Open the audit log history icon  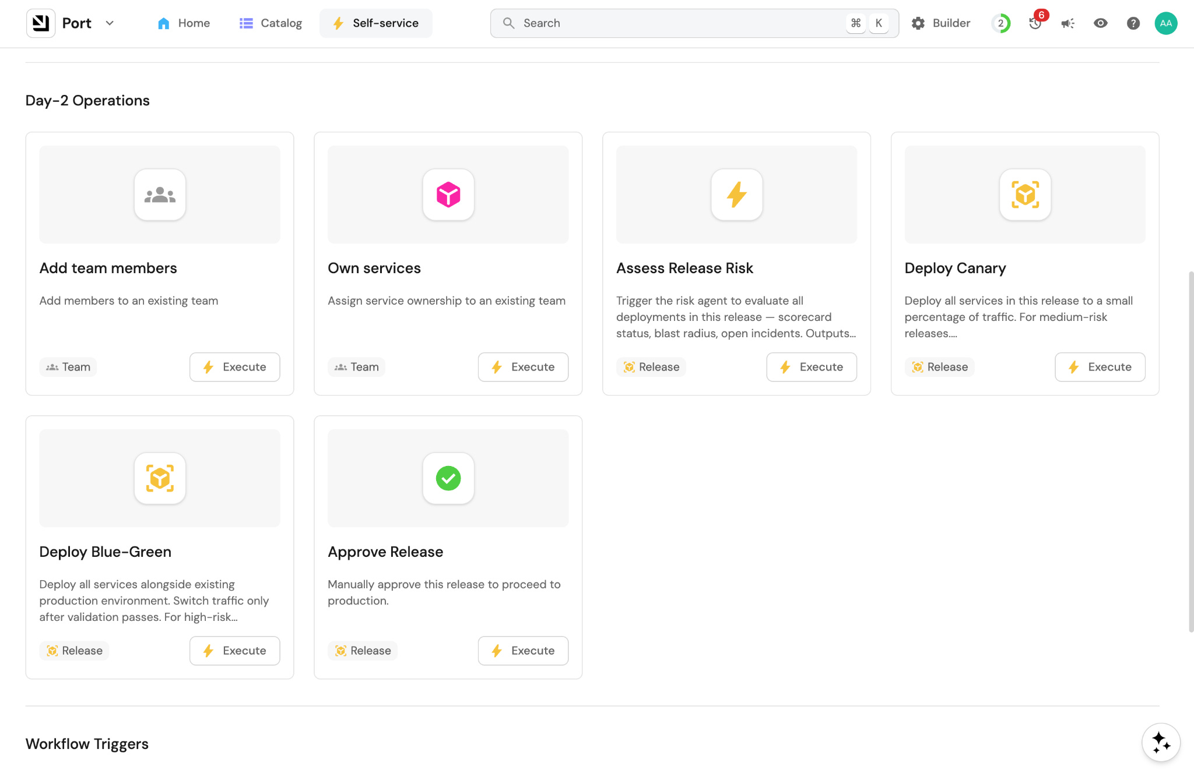(1035, 23)
